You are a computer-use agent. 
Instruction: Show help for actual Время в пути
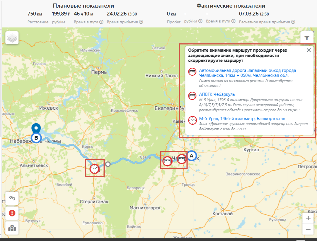(233, 21)
